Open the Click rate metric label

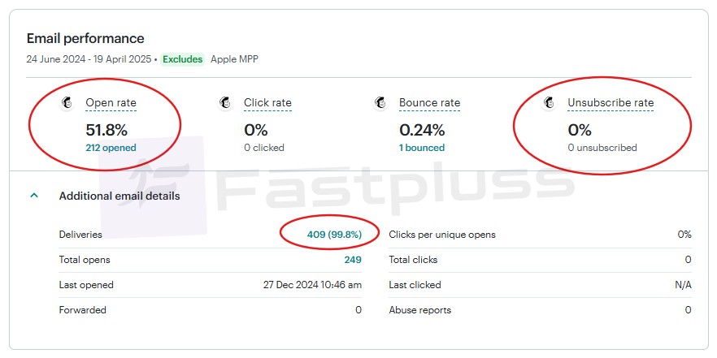pos(267,103)
